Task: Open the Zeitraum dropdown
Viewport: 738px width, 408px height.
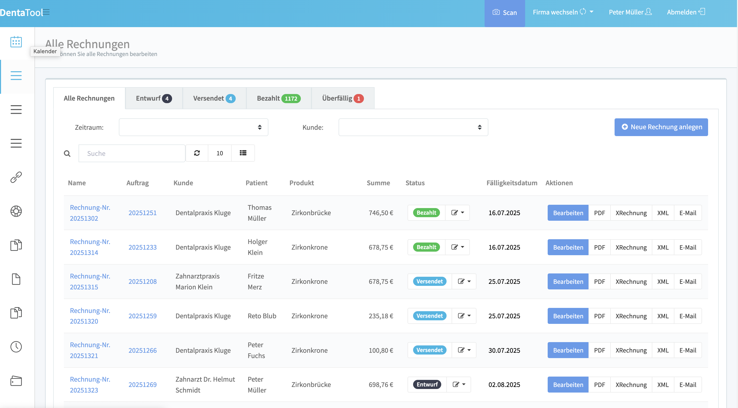Action: click(x=193, y=127)
